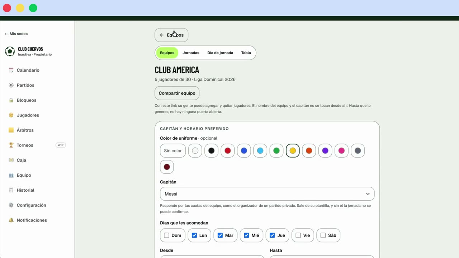459x258 pixels.
Task: Open the Capitán dropdown showing Messi
Action: coord(267,194)
